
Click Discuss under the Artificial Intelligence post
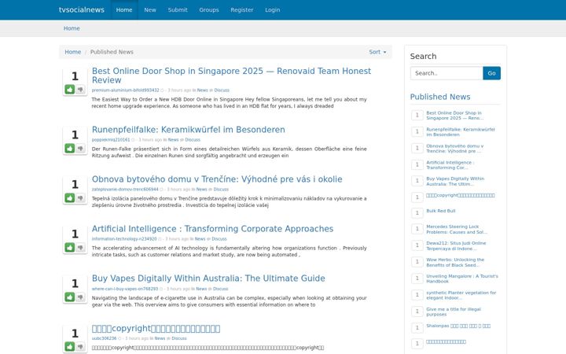[219, 239]
